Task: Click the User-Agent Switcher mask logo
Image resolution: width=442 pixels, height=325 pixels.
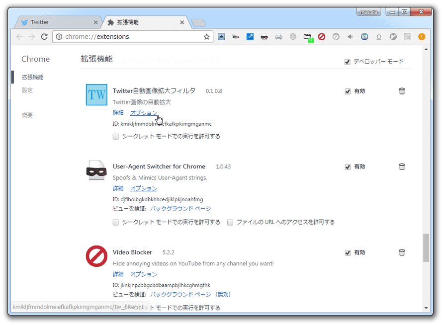Action: pyautogui.click(x=96, y=170)
